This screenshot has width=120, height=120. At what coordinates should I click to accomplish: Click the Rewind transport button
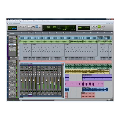click(96, 30)
